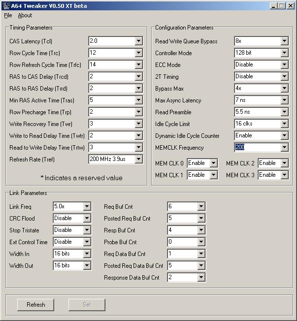The width and height of the screenshot is (297, 321).
Task: Expand the Idle Cycle Limit dropdown
Action: point(284,124)
